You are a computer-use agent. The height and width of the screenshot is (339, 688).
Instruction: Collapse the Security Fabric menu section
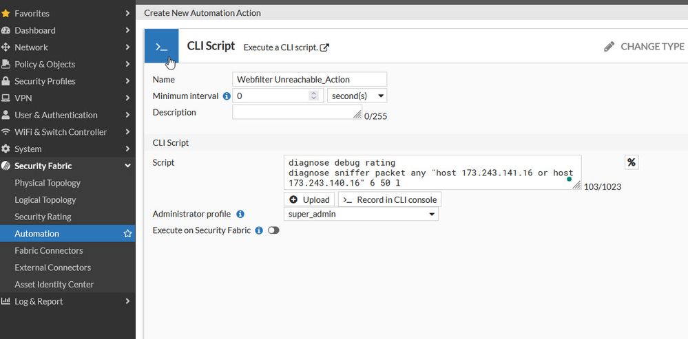(x=127, y=166)
